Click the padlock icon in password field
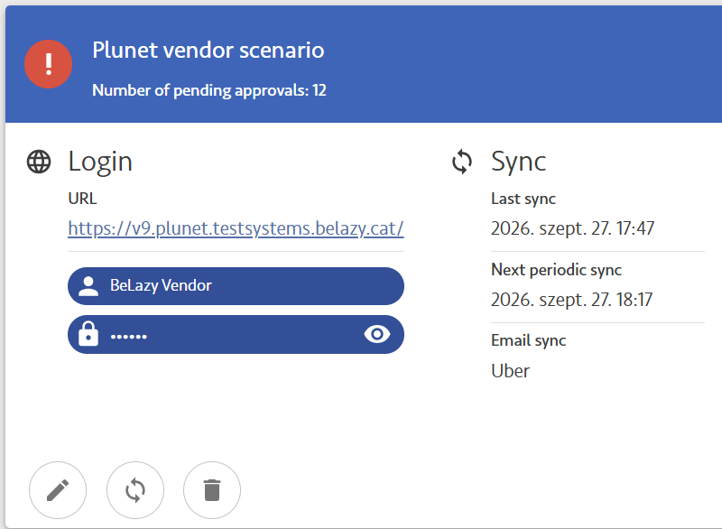Image resolution: width=722 pixels, height=529 pixels. click(x=88, y=334)
